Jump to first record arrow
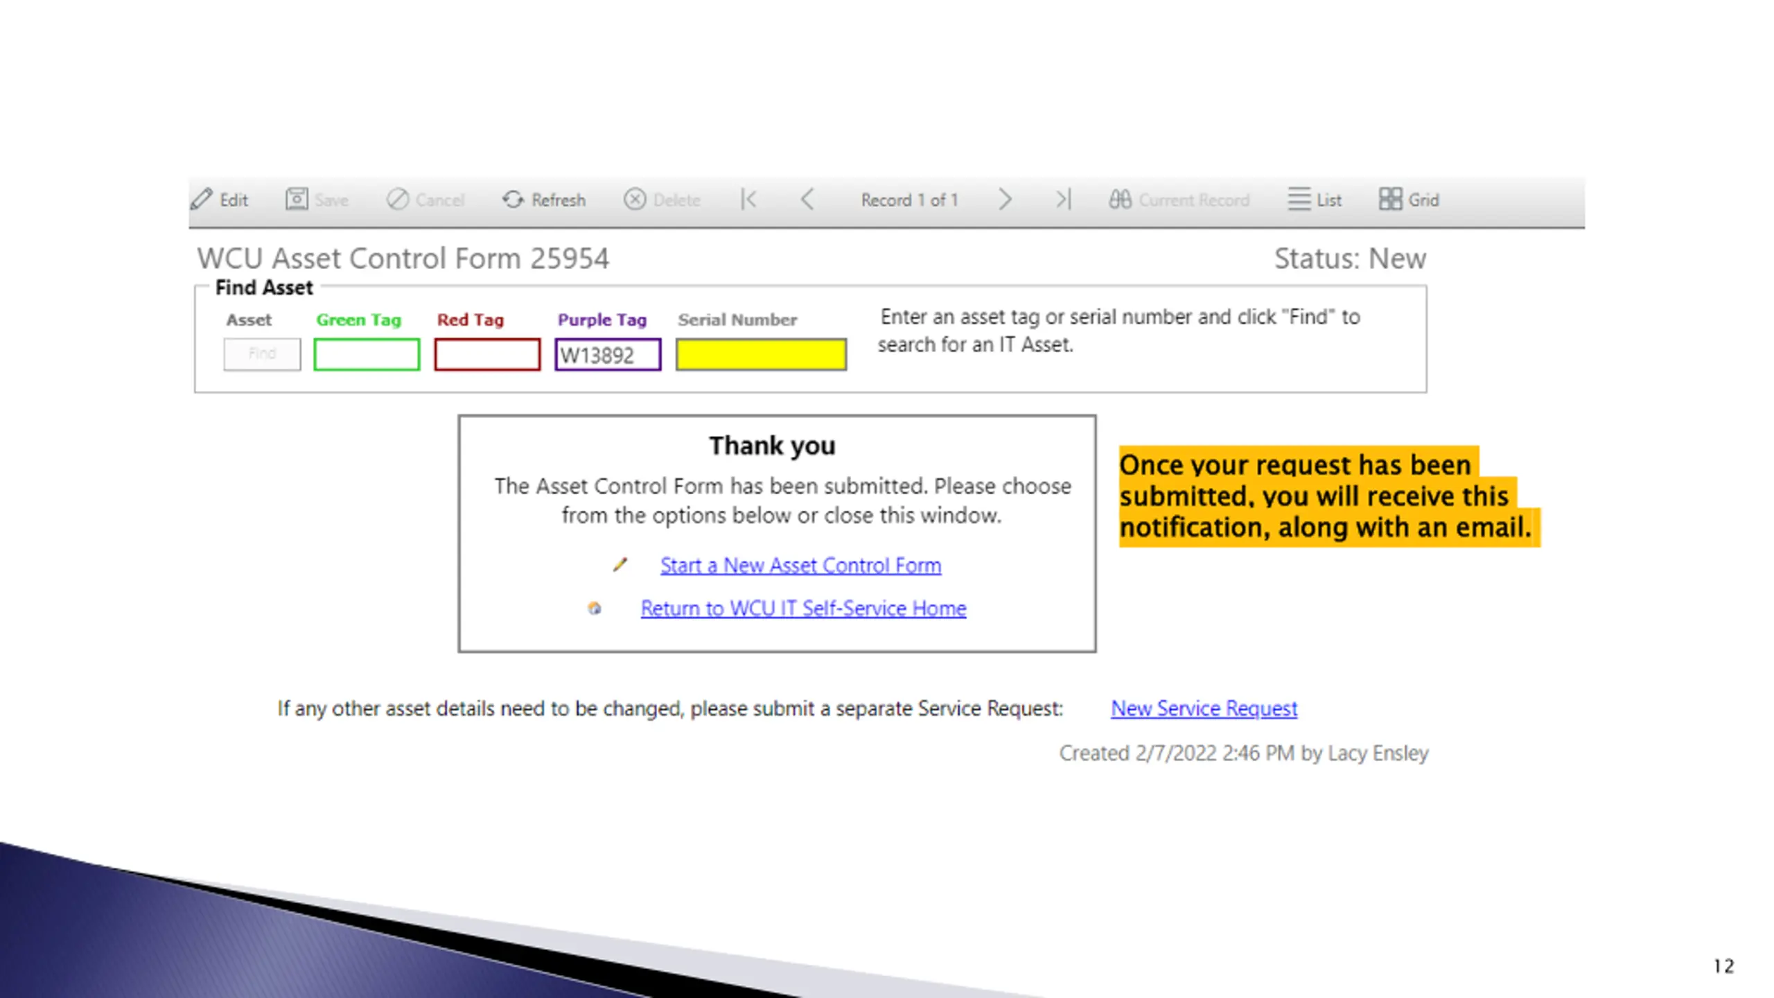This screenshot has height=998, width=1774. tap(749, 200)
